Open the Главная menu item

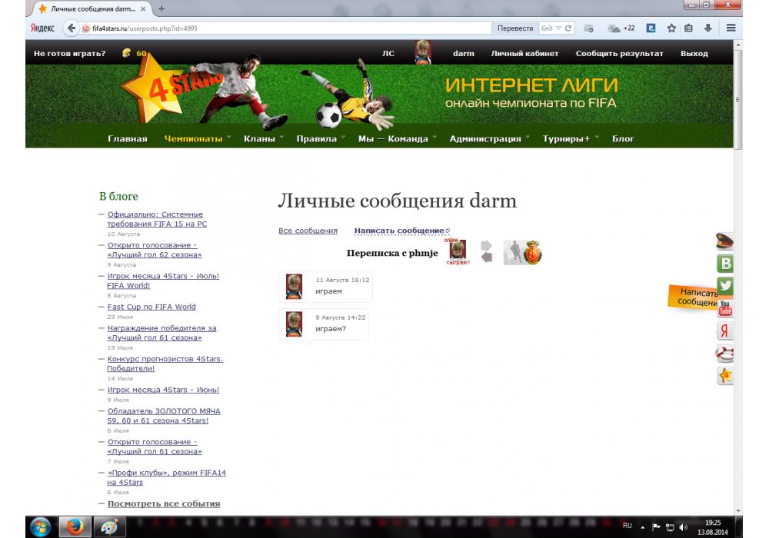(127, 139)
